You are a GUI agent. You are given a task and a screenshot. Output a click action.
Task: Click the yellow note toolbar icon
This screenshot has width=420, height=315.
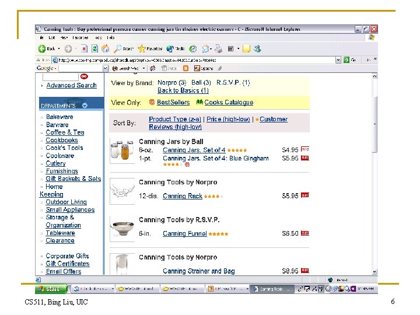coord(246,48)
